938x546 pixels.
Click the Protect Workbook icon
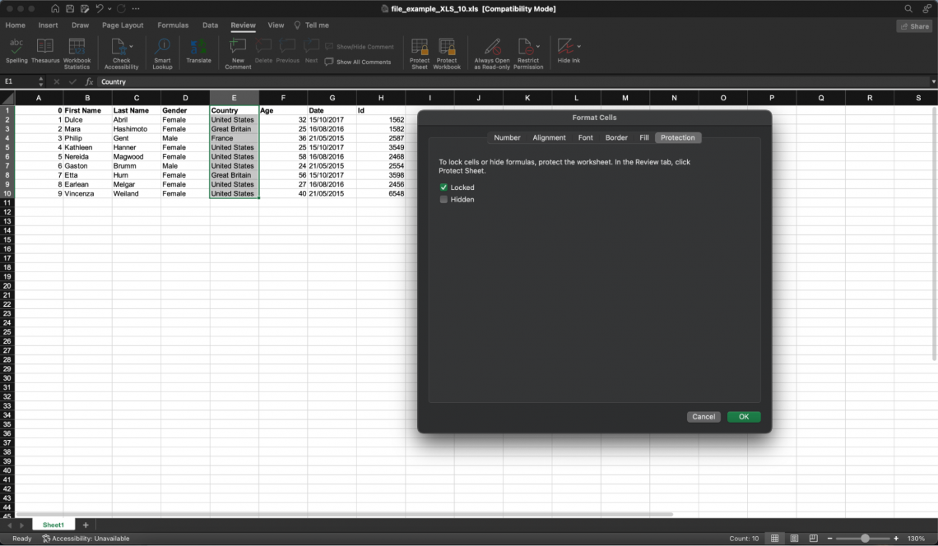pyautogui.click(x=447, y=51)
